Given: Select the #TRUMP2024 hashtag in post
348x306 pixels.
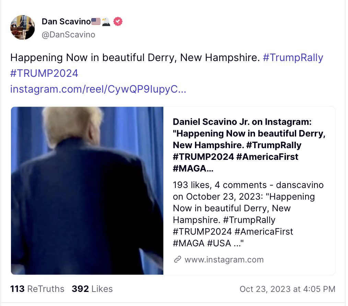Looking at the screenshot, I should [x=44, y=73].
